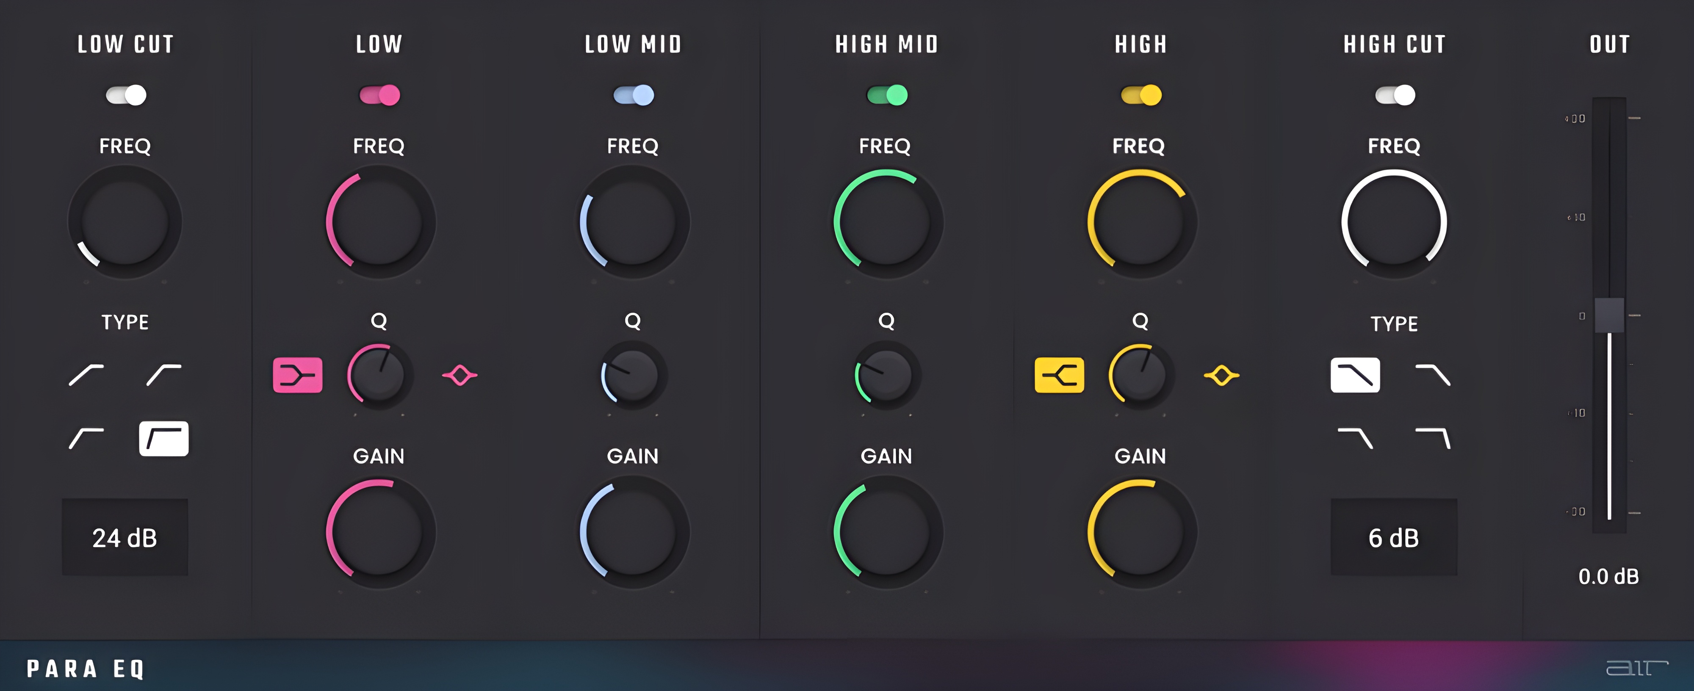Select the yellow bell filter icon
Image resolution: width=1694 pixels, height=691 pixels.
tap(1221, 375)
